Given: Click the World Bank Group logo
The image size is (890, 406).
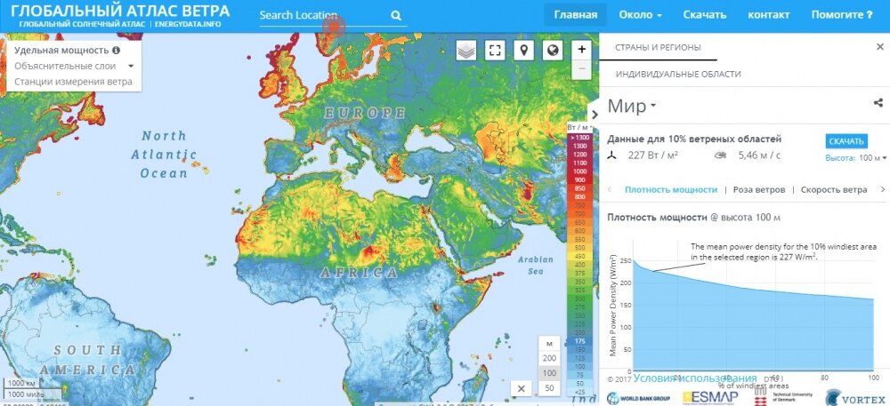Looking at the screenshot, I should pos(638,397).
